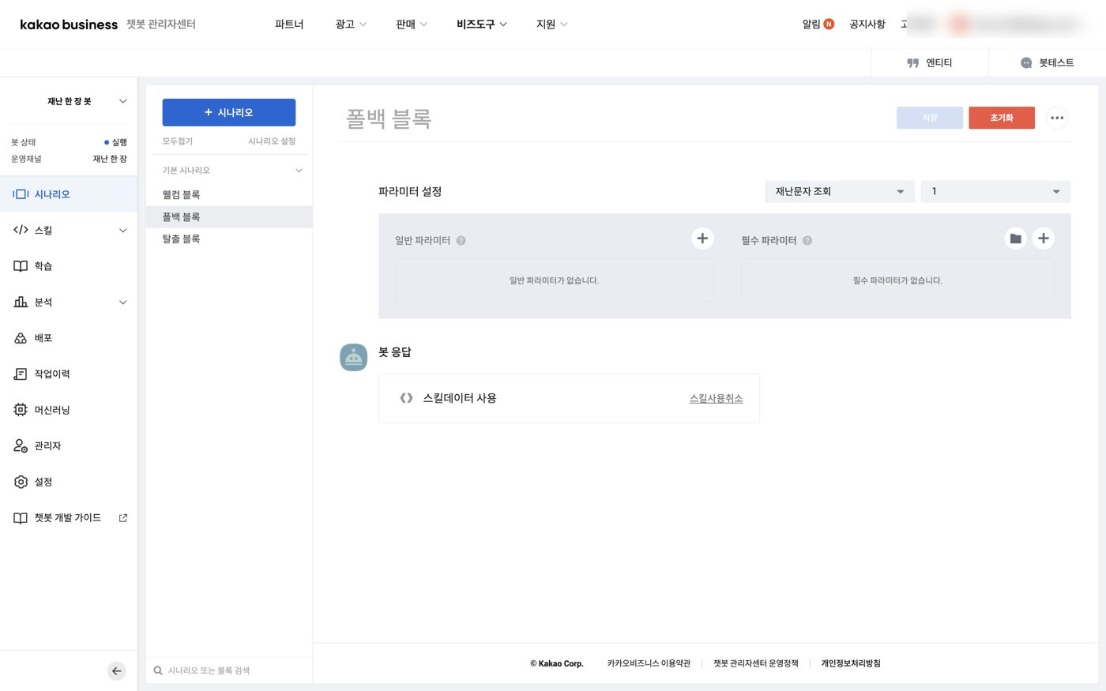Viewport: 1106px width, 691px height.
Task: Create a new 시나리오 with the blue button
Action: 229,112
